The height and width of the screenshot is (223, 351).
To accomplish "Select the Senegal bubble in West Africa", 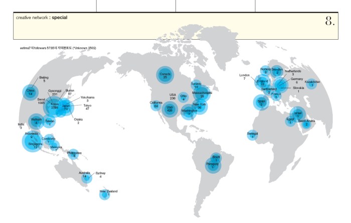I will click(252, 135).
